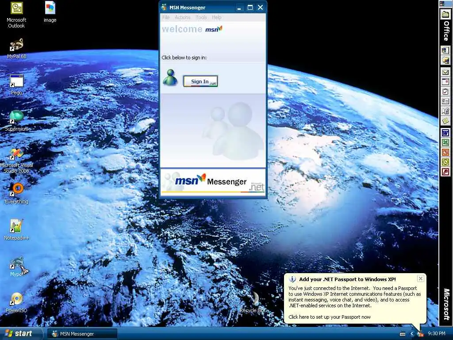The image size is (453, 340).
Task: Select the 'image' file on the desktop
Action: [50, 12]
